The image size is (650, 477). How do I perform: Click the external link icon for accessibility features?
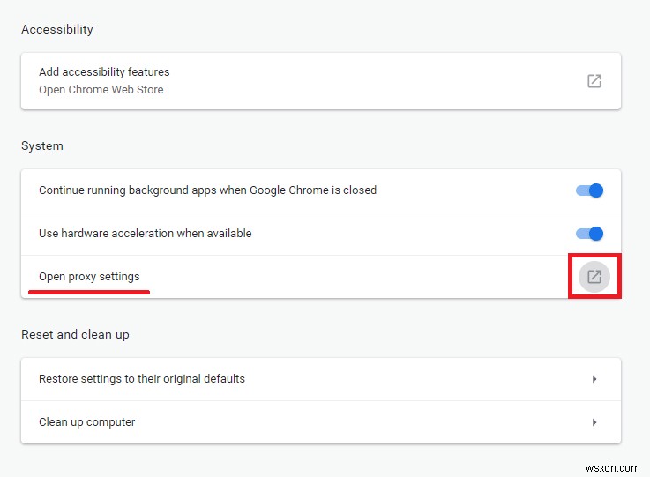tap(594, 80)
